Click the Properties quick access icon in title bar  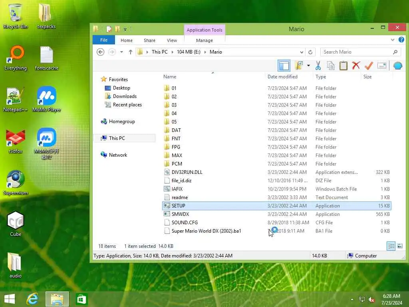[x=109, y=29]
